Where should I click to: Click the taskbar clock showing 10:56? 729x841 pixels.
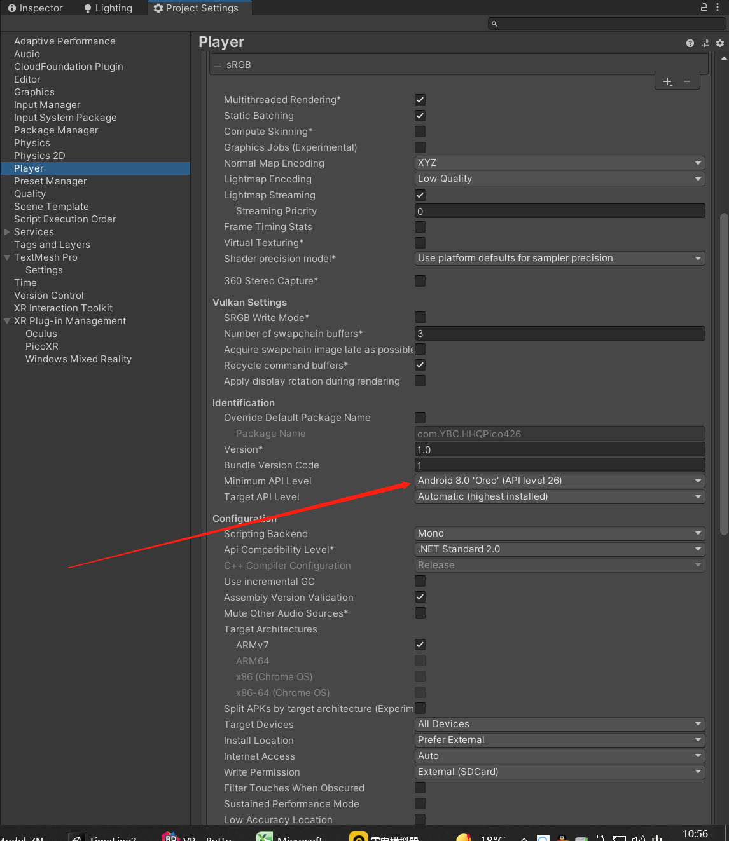695,833
